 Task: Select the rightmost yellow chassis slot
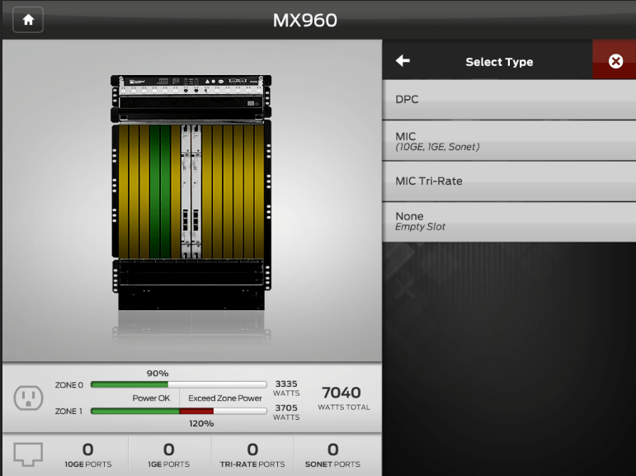(259, 191)
